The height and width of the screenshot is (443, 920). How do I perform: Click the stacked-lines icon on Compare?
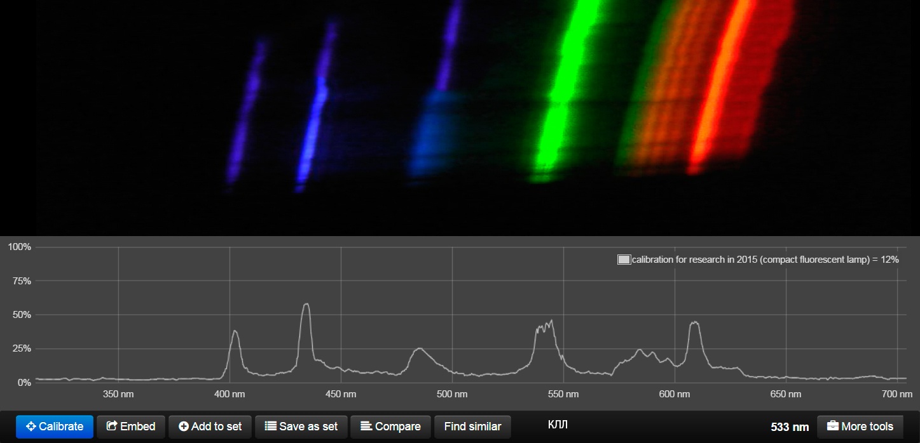tap(366, 426)
